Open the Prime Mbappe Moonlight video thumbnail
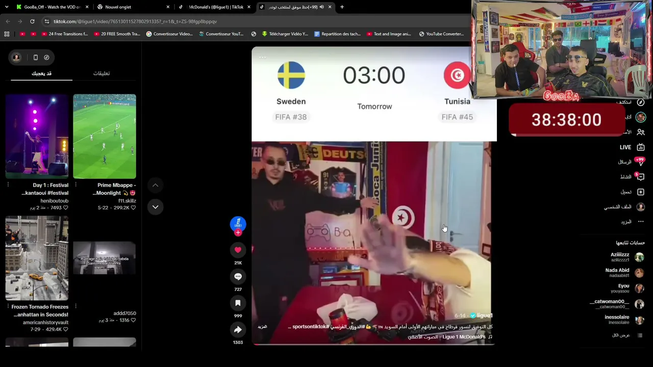 pyautogui.click(x=105, y=137)
